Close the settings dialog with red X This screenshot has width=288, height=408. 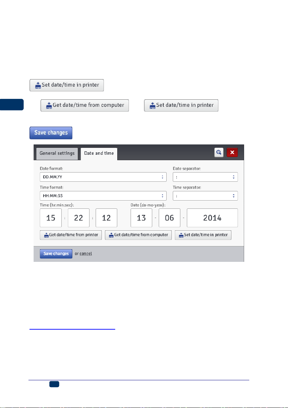(232, 152)
